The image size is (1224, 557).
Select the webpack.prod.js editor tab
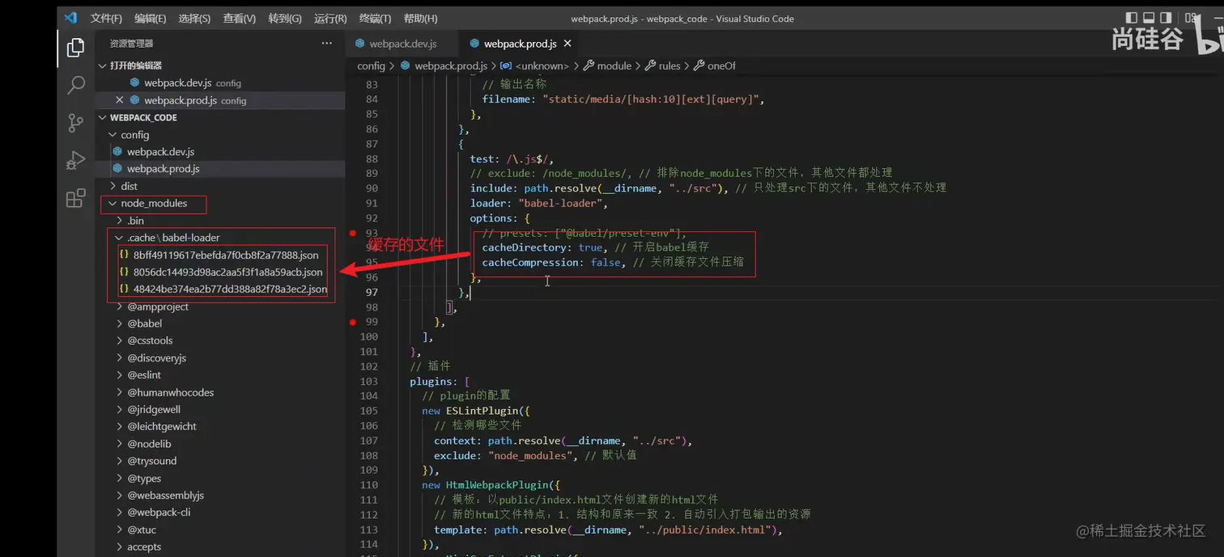coord(520,44)
